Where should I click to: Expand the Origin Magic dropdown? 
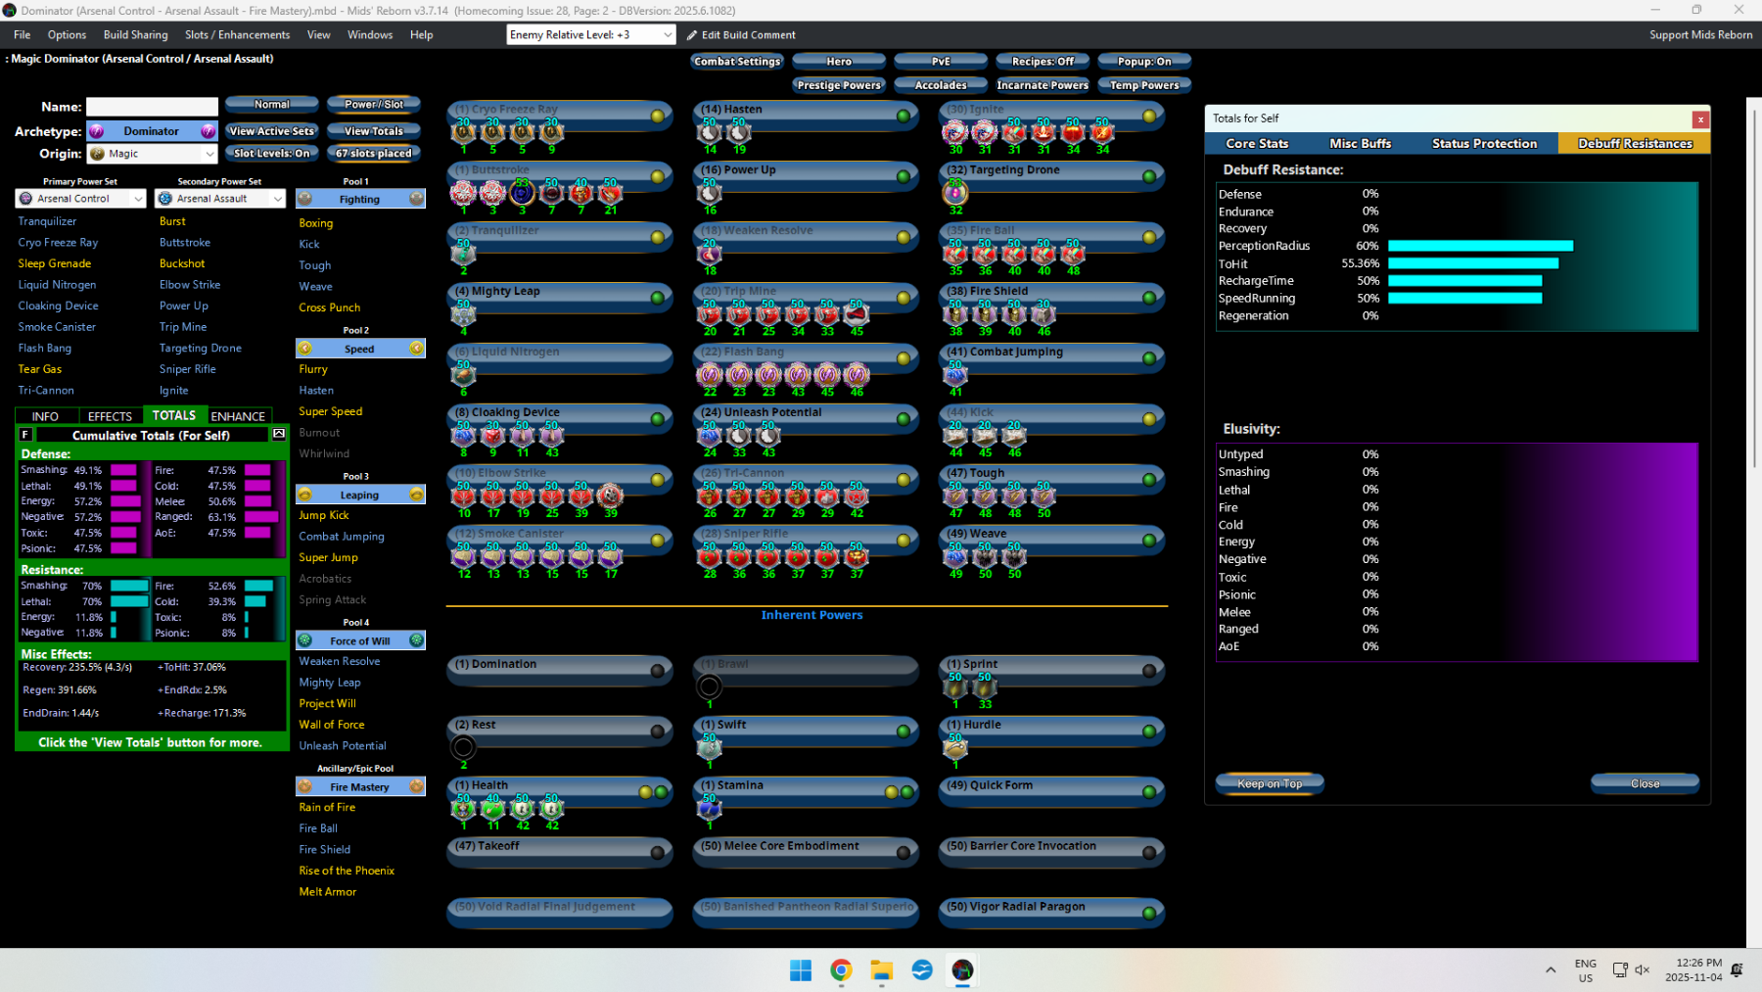(x=209, y=155)
